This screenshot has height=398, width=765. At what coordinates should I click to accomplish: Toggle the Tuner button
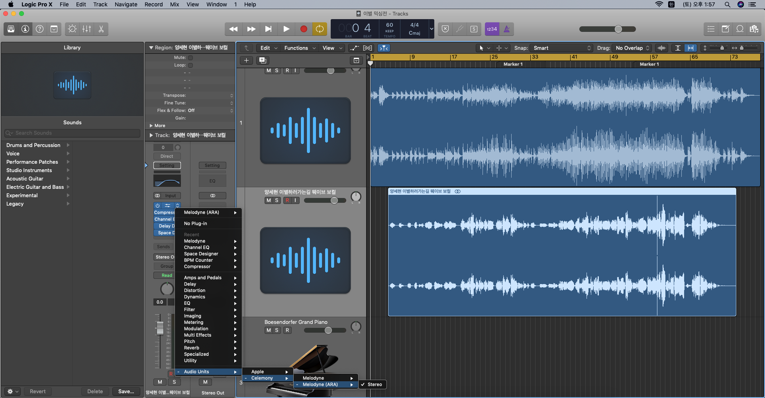click(x=459, y=29)
